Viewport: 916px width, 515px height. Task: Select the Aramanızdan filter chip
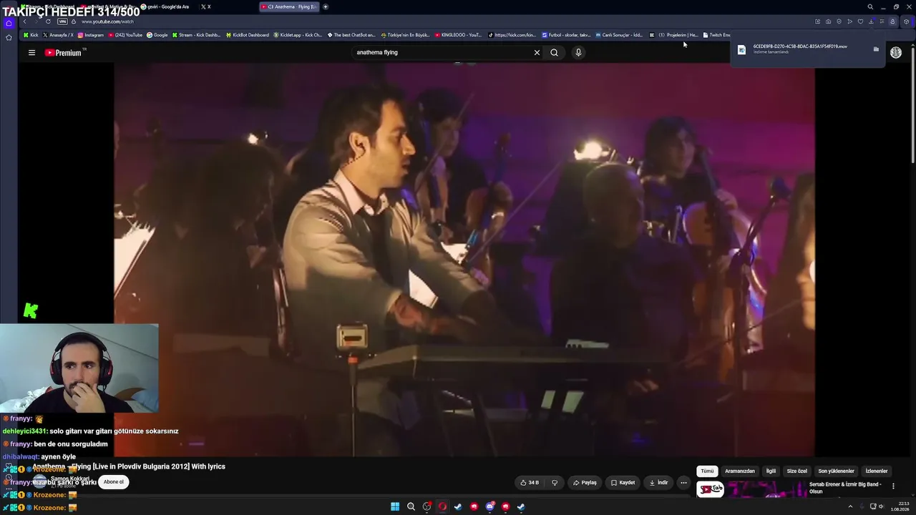point(740,471)
